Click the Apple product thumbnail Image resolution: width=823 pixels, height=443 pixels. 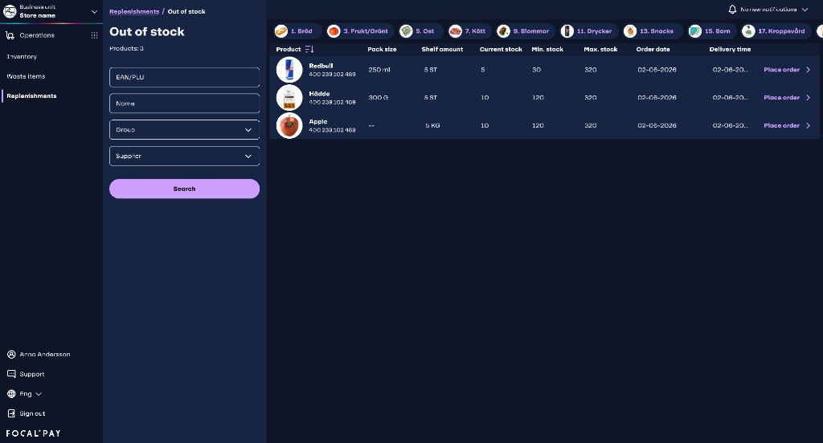[289, 125]
